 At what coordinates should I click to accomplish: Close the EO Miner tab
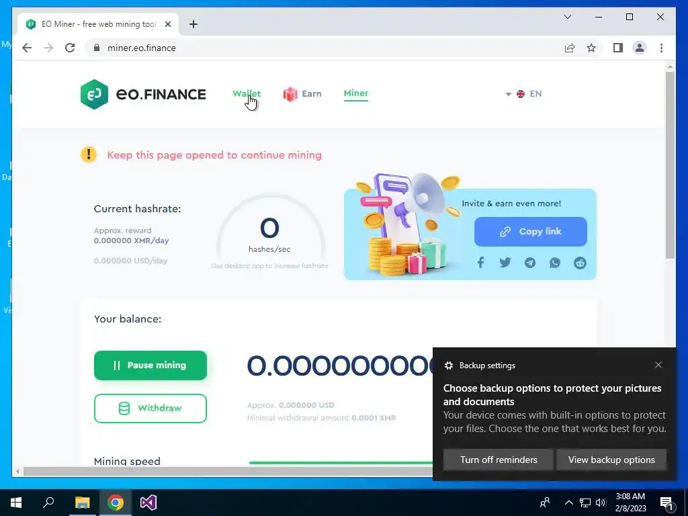tap(167, 24)
